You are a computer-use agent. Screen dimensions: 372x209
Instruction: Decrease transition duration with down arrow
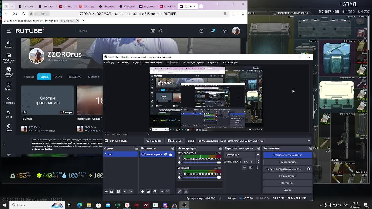point(258,163)
